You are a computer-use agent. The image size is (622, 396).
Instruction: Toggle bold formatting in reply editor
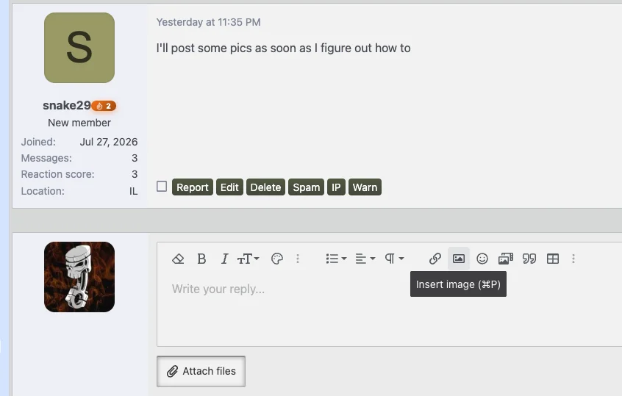pyautogui.click(x=201, y=259)
